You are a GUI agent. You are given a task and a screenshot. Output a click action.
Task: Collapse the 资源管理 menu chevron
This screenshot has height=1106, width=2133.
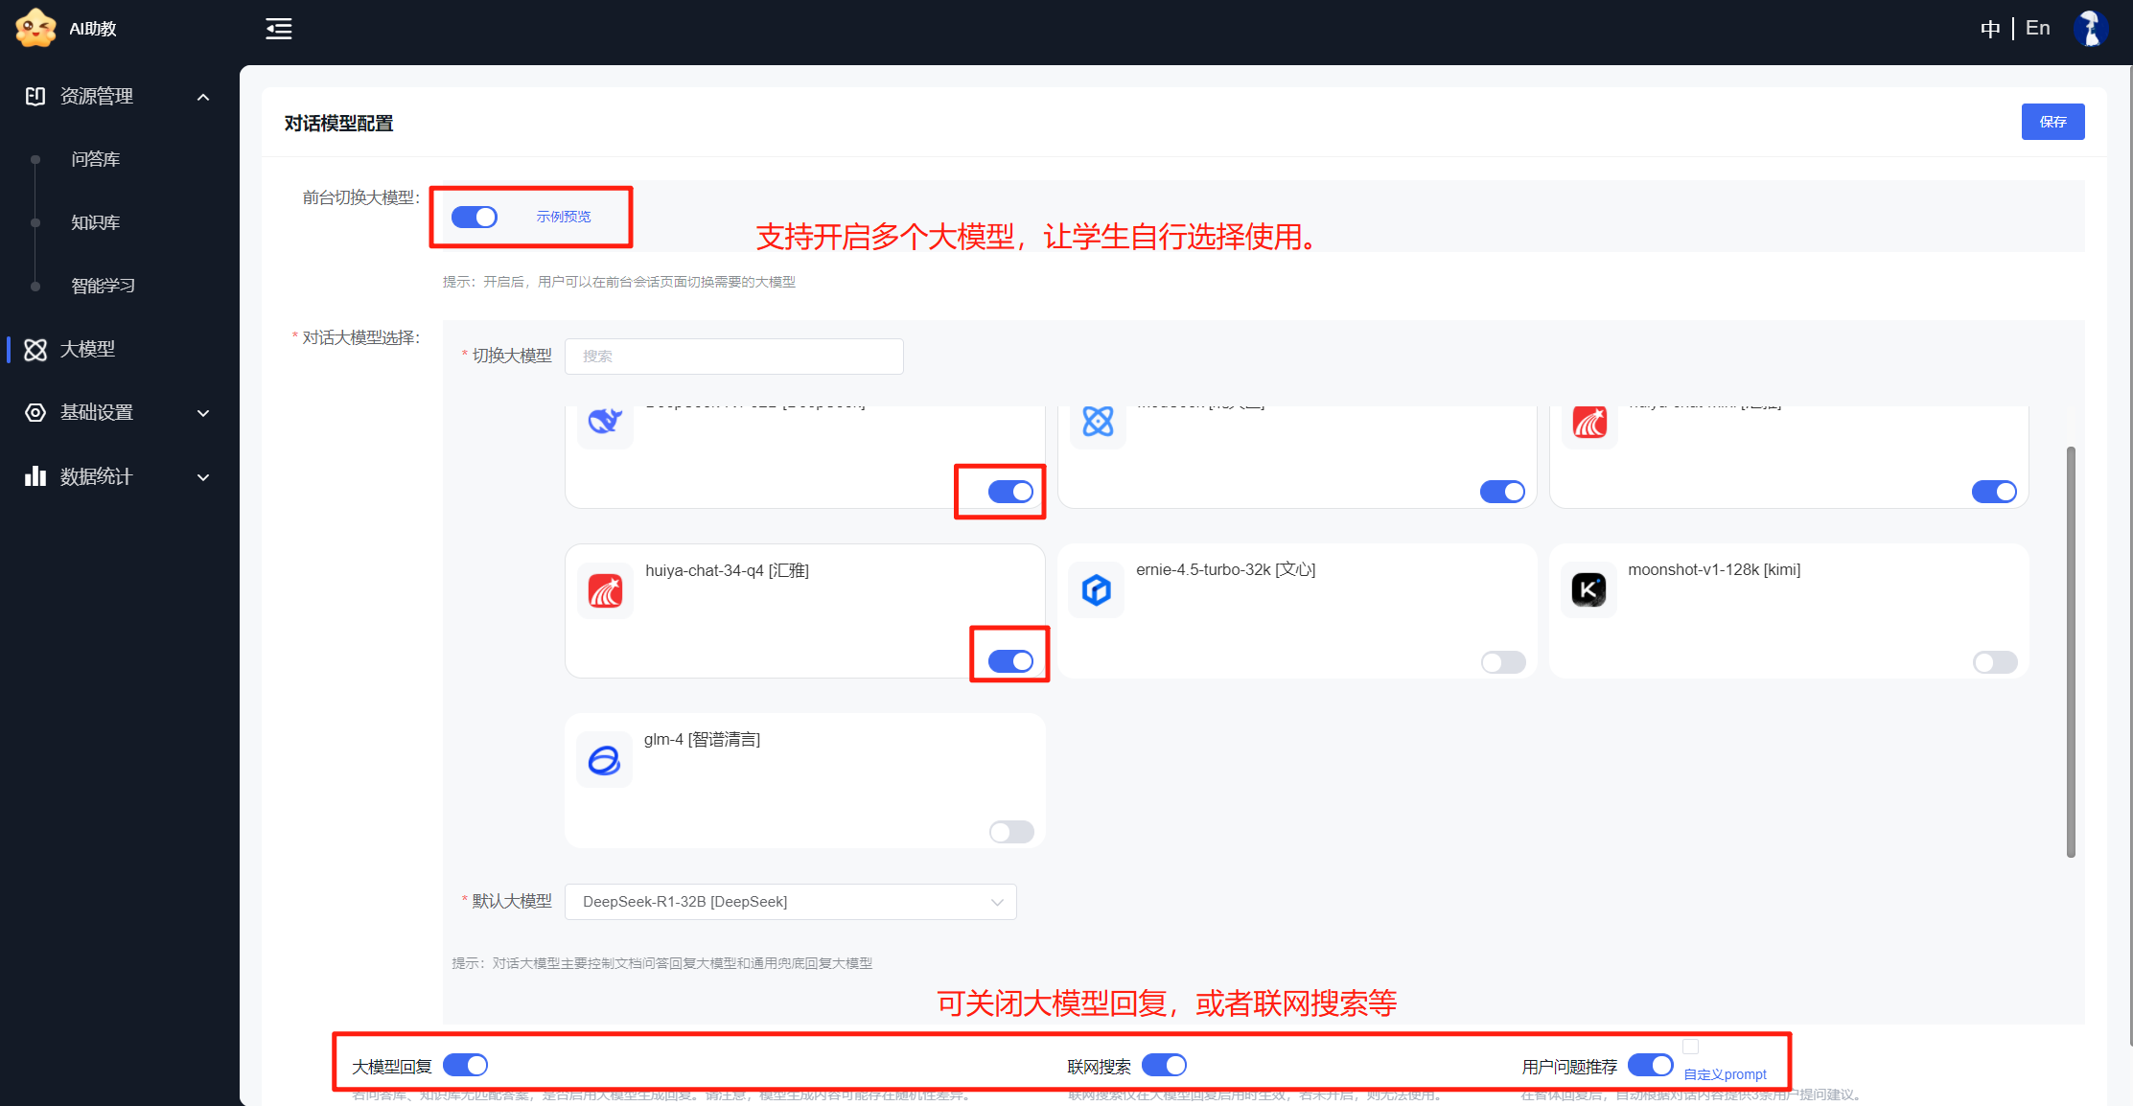point(203,97)
